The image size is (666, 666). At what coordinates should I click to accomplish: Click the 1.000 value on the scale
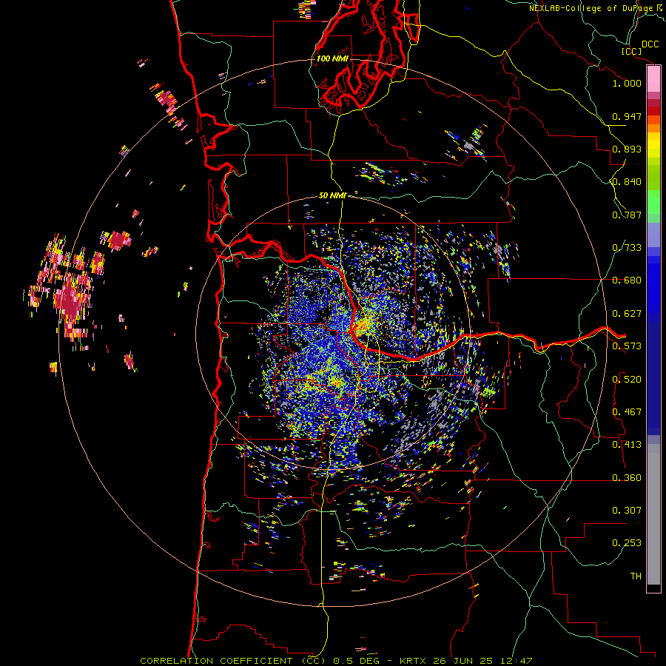627,83
